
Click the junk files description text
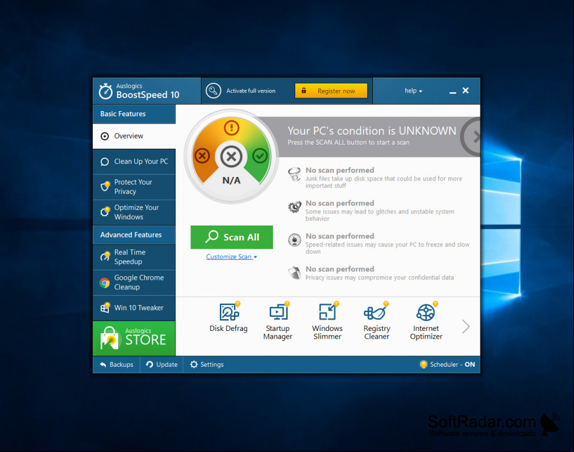(383, 182)
